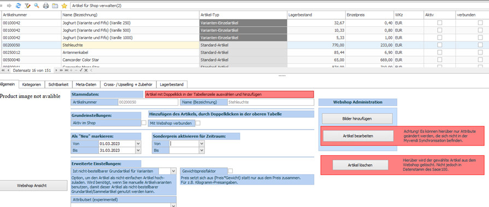The height and width of the screenshot is (207, 489).
Task: Select the Camcorder Color Star name cell
Action: [x=130, y=60]
